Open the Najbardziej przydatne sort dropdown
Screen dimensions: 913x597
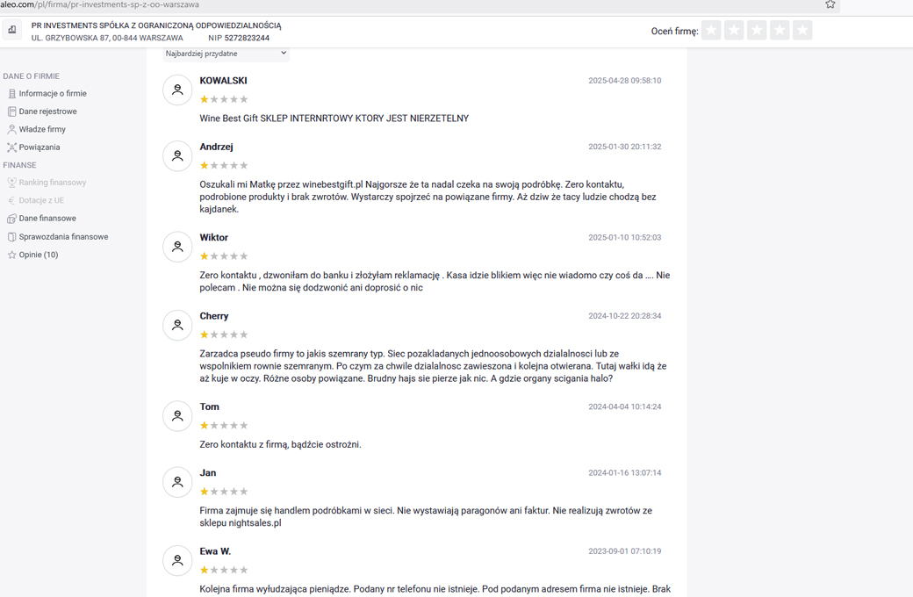(226, 54)
